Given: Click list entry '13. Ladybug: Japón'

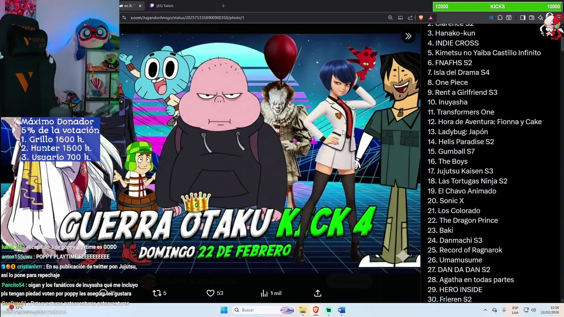Looking at the screenshot, I should click(x=458, y=132).
